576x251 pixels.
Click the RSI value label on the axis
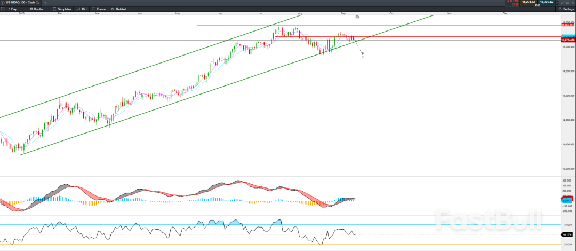tap(567, 234)
